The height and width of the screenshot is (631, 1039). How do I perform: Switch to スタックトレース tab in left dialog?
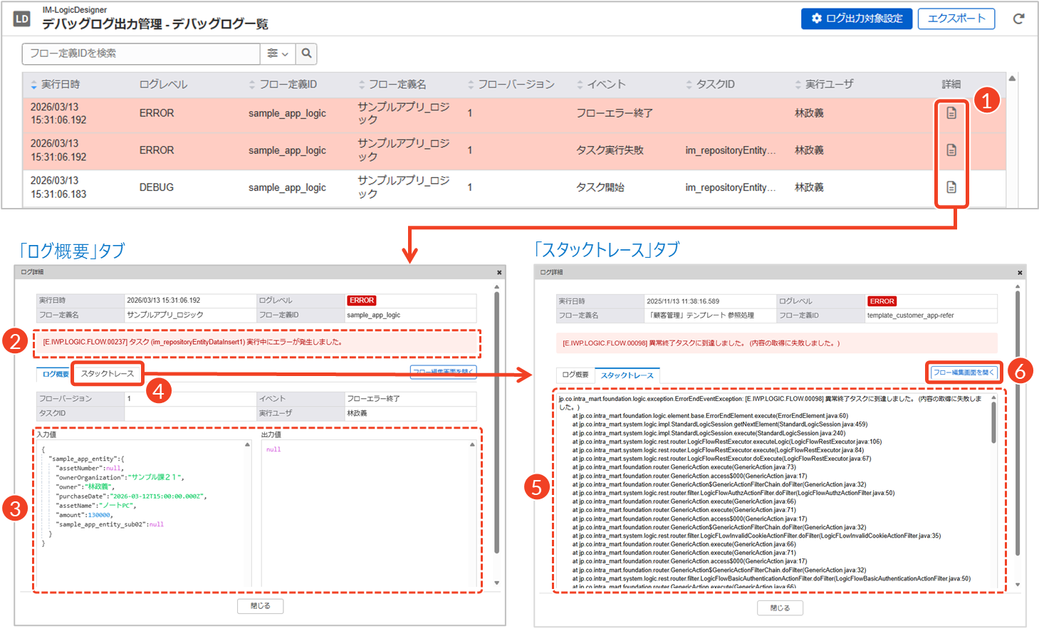click(x=108, y=374)
